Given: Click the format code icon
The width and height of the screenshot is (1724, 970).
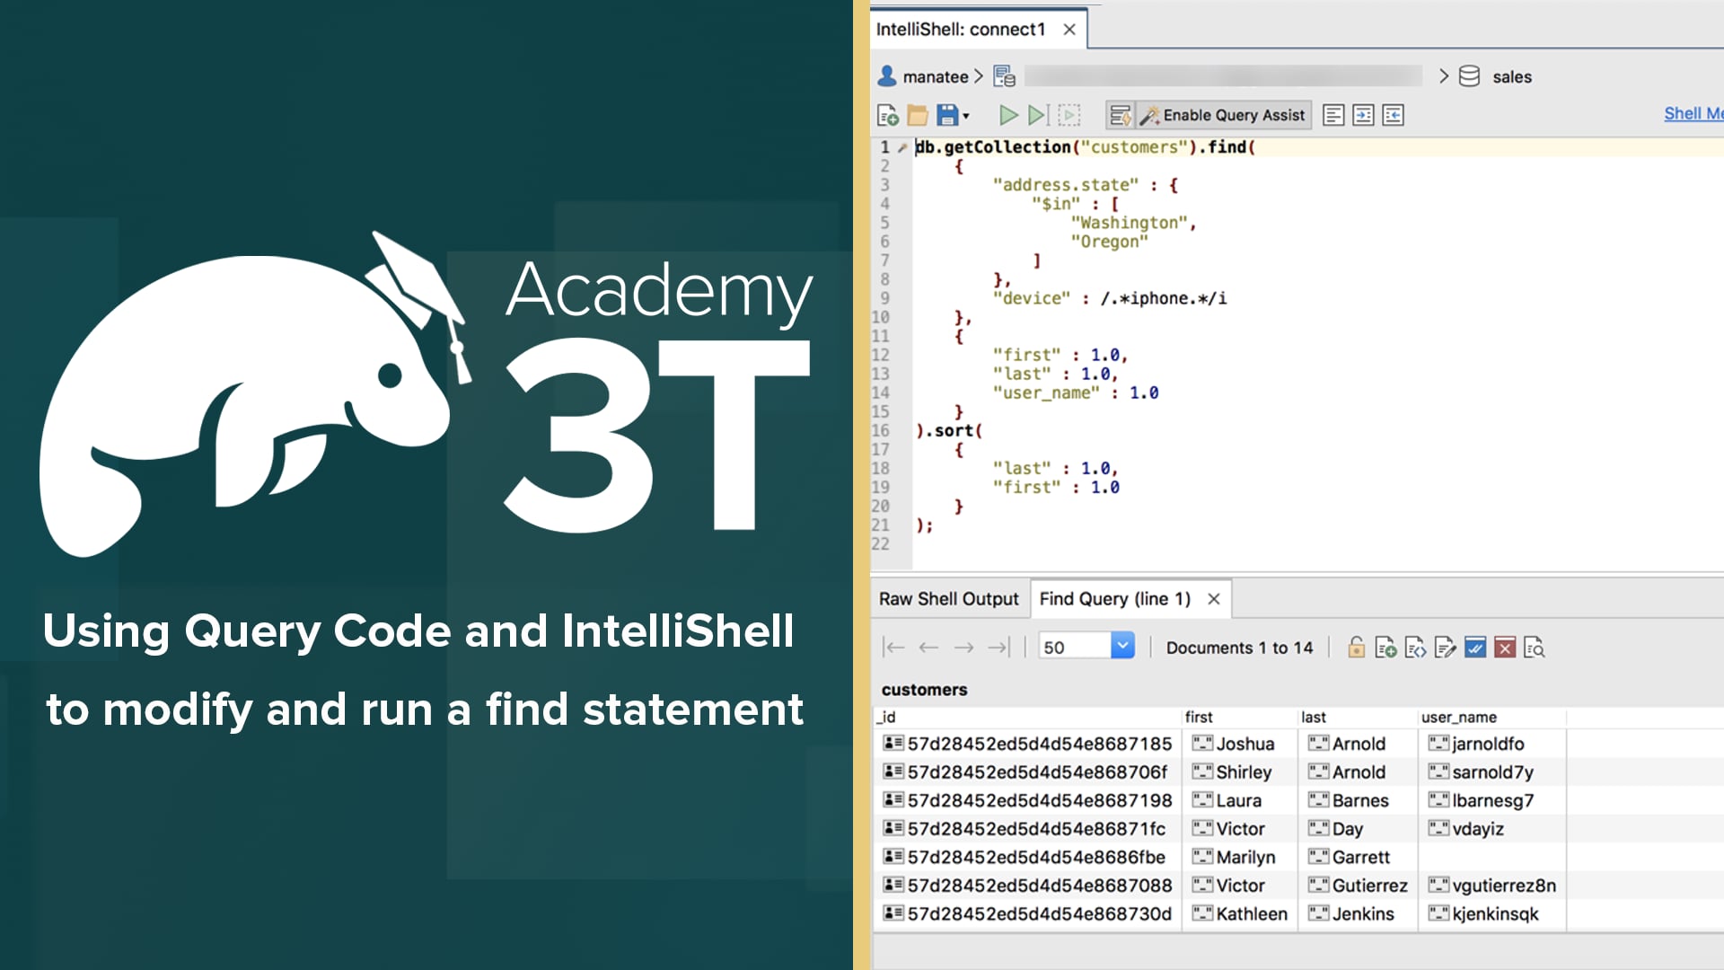Looking at the screenshot, I should tap(1333, 115).
